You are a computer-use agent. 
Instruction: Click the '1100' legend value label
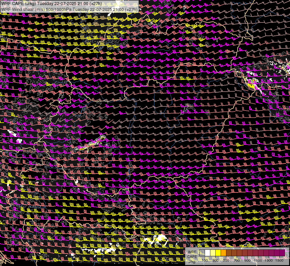coord(258,260)
